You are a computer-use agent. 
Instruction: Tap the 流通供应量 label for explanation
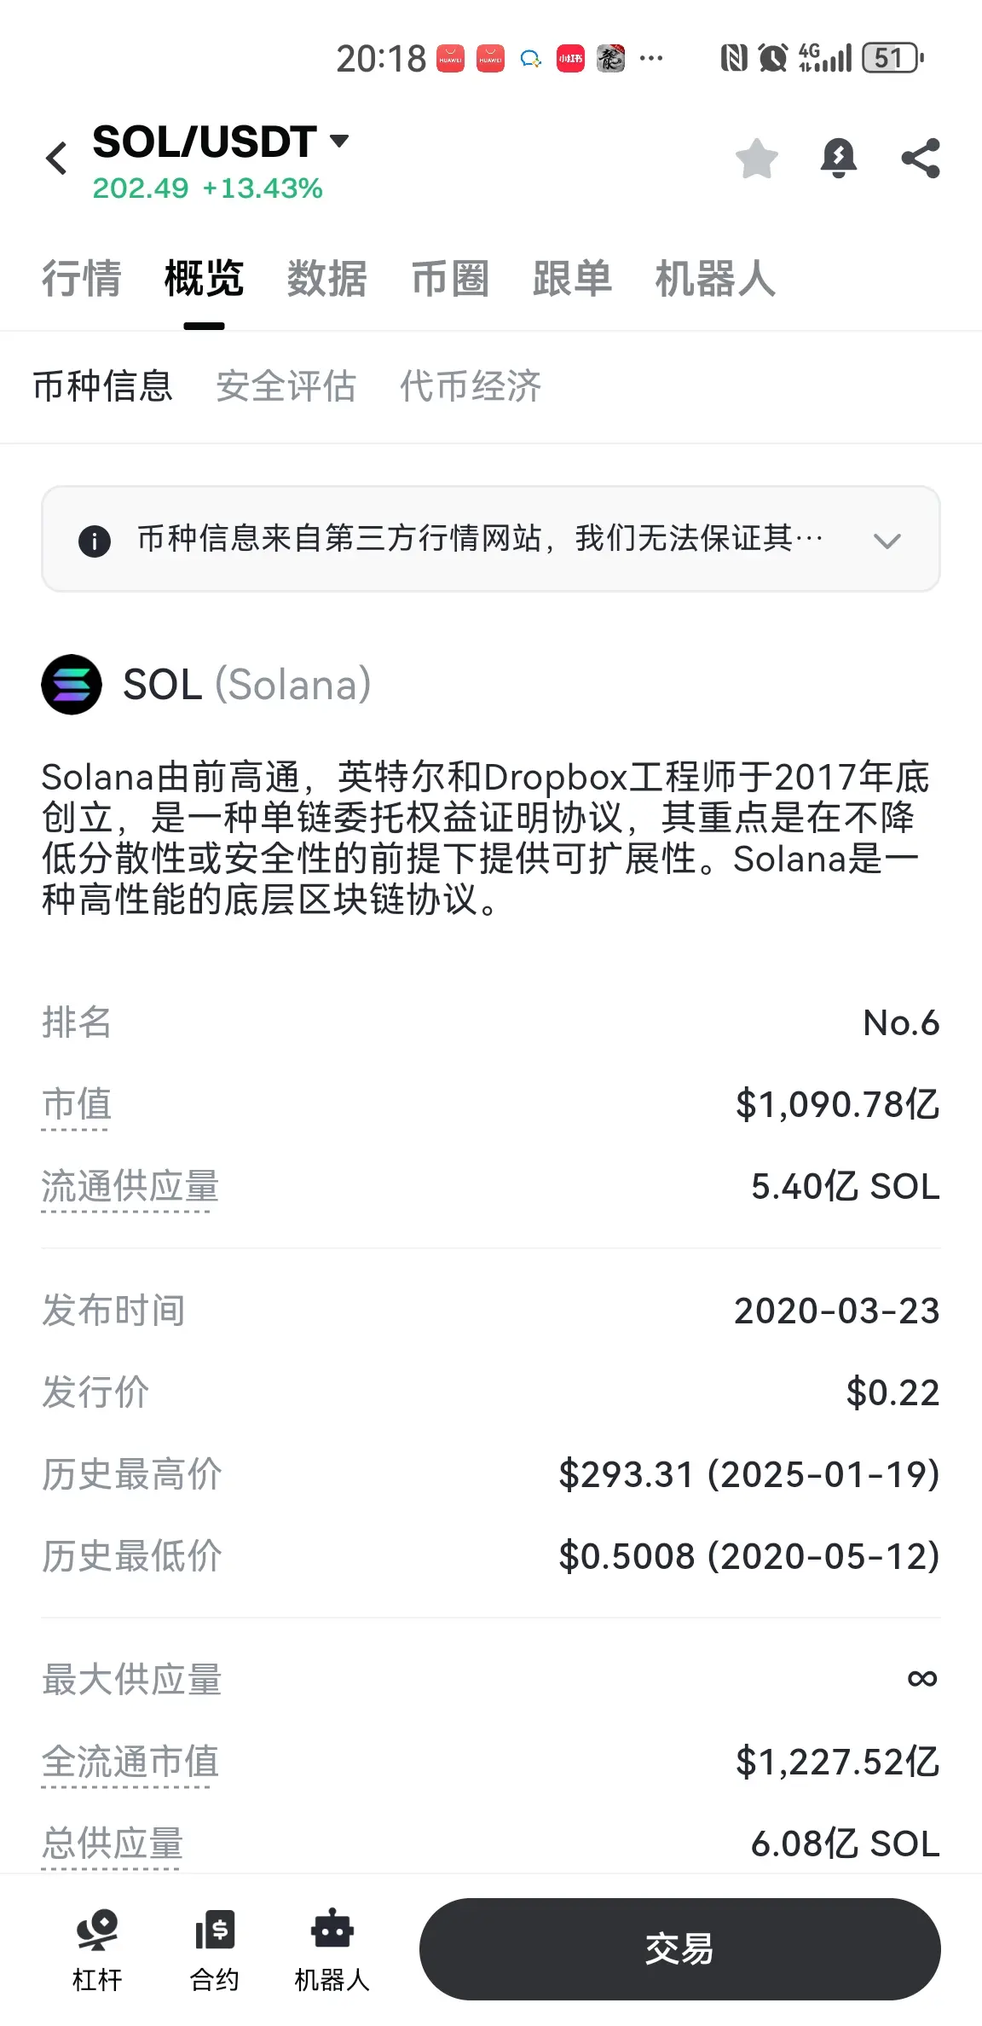tap(130, 1187)
